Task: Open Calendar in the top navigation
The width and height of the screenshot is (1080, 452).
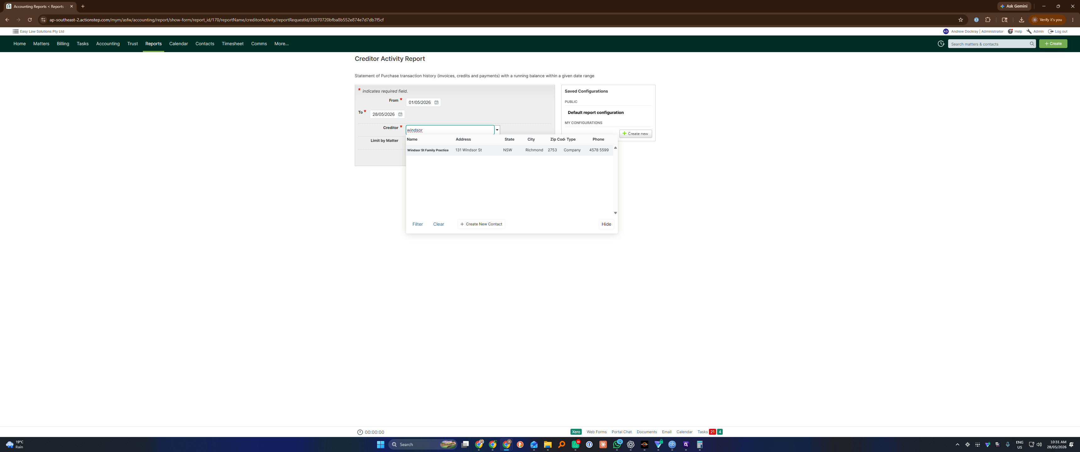Action: click(x=178, y=44)
